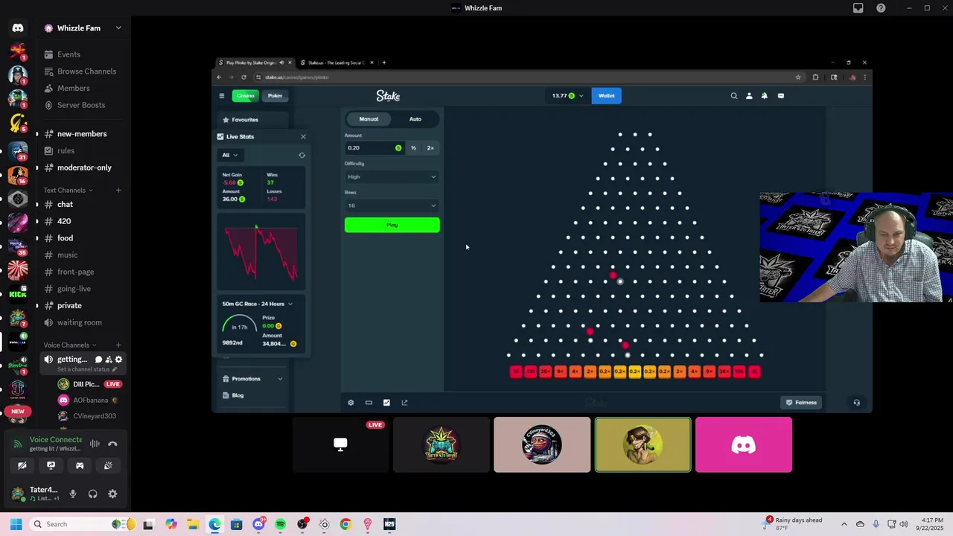Image resolution: width=953 pixels, height=536 pixels.
Task: Collapse the Voice Channels category
Action: tap(70, 345)
